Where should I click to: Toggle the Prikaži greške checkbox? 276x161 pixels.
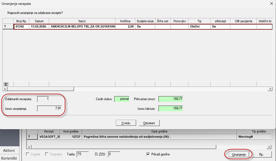[149, 154]
